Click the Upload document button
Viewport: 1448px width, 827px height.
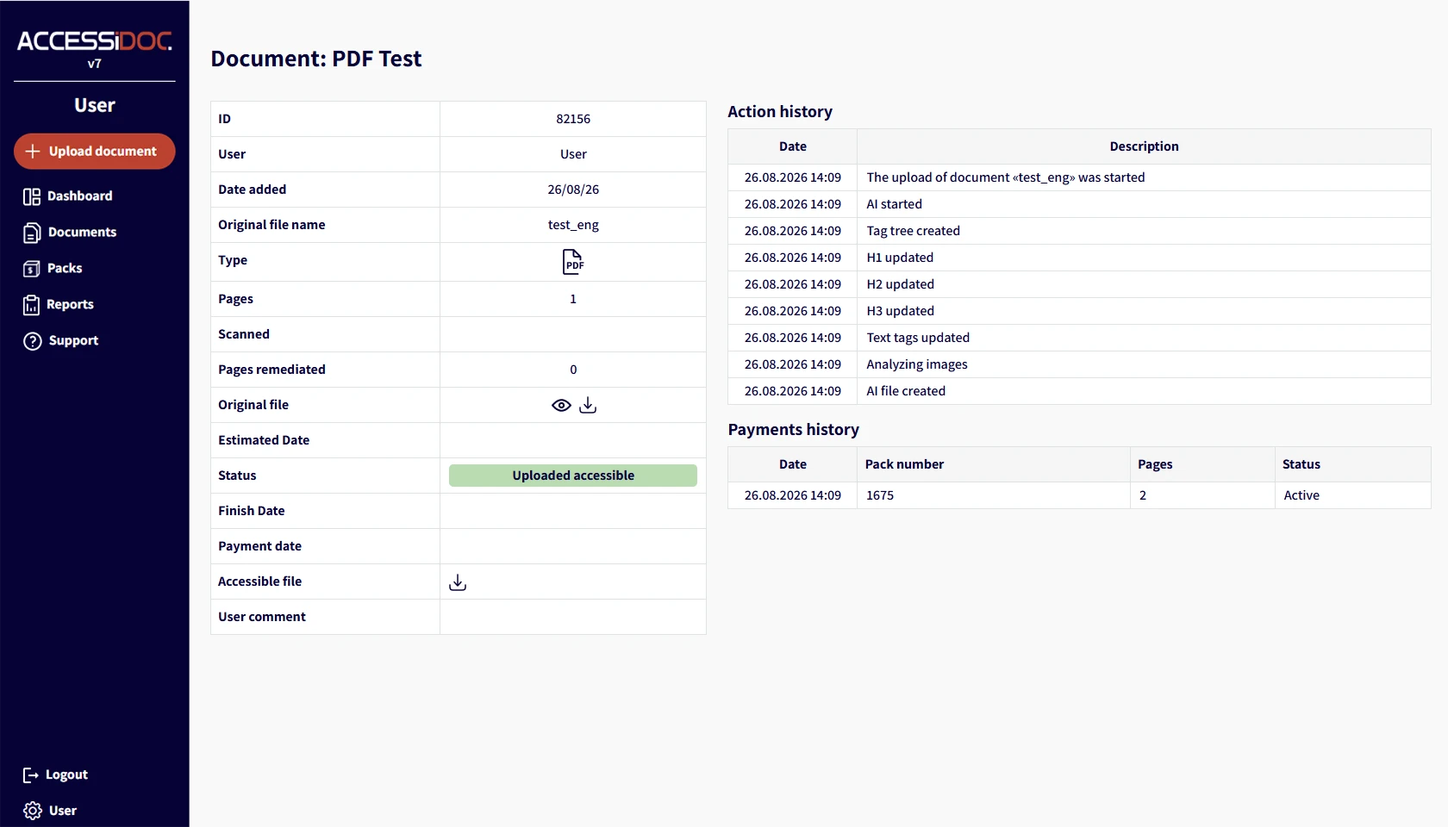pos(95,152)
